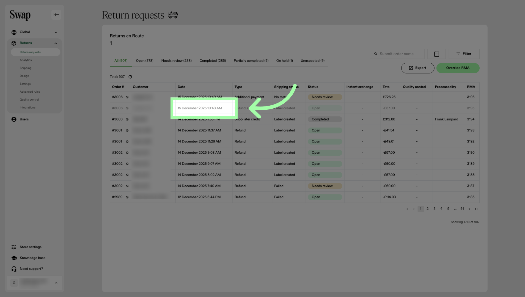
Task: Click the Completed status badge for RMA 3194
Action: pos(325,119)
